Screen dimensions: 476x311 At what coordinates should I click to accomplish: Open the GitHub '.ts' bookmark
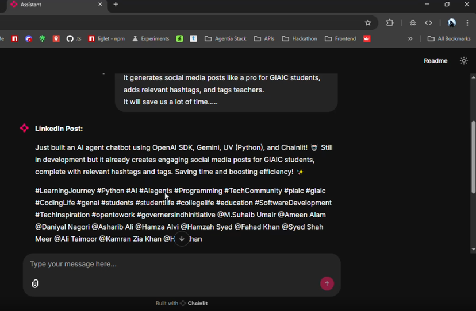point(74,39)
